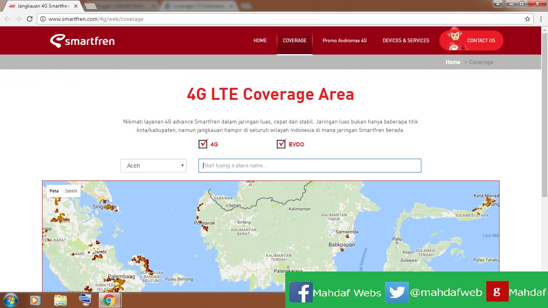Click the Facebook icon in banner
This screenshot has width=548, height=308.
tap(300, 292)
